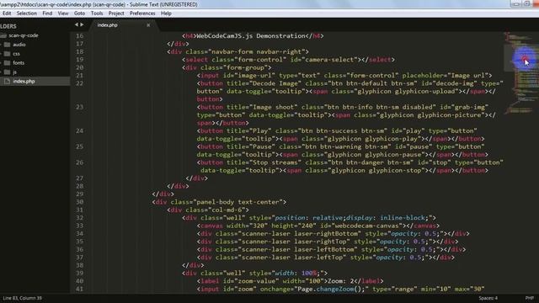The height and width of the screenshot is (303, 539).
Task: Open the Find menu
Action: [47, 13]
